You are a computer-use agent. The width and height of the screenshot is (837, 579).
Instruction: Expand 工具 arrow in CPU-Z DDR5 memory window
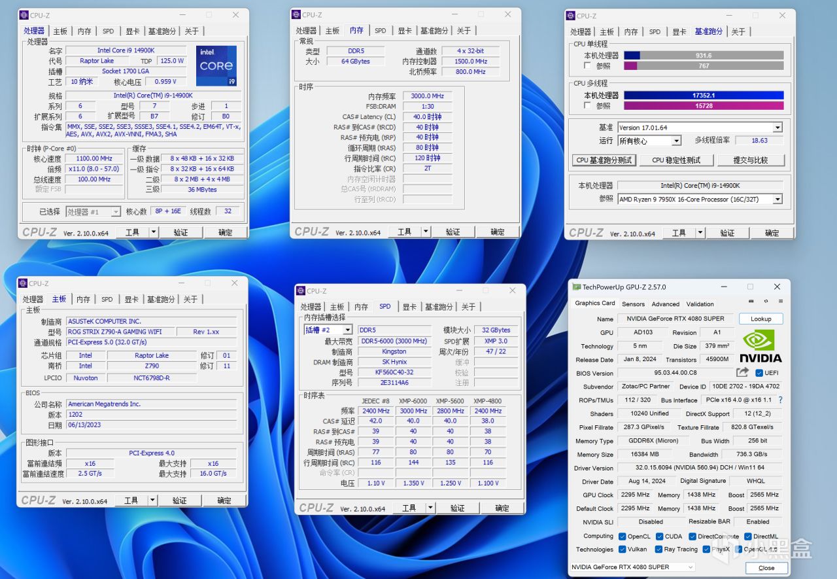426,232
